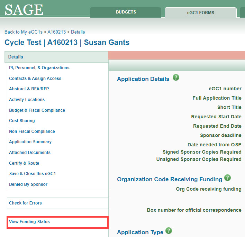
Task: Click Save & Close this eGC1
Action: point(33,174)
